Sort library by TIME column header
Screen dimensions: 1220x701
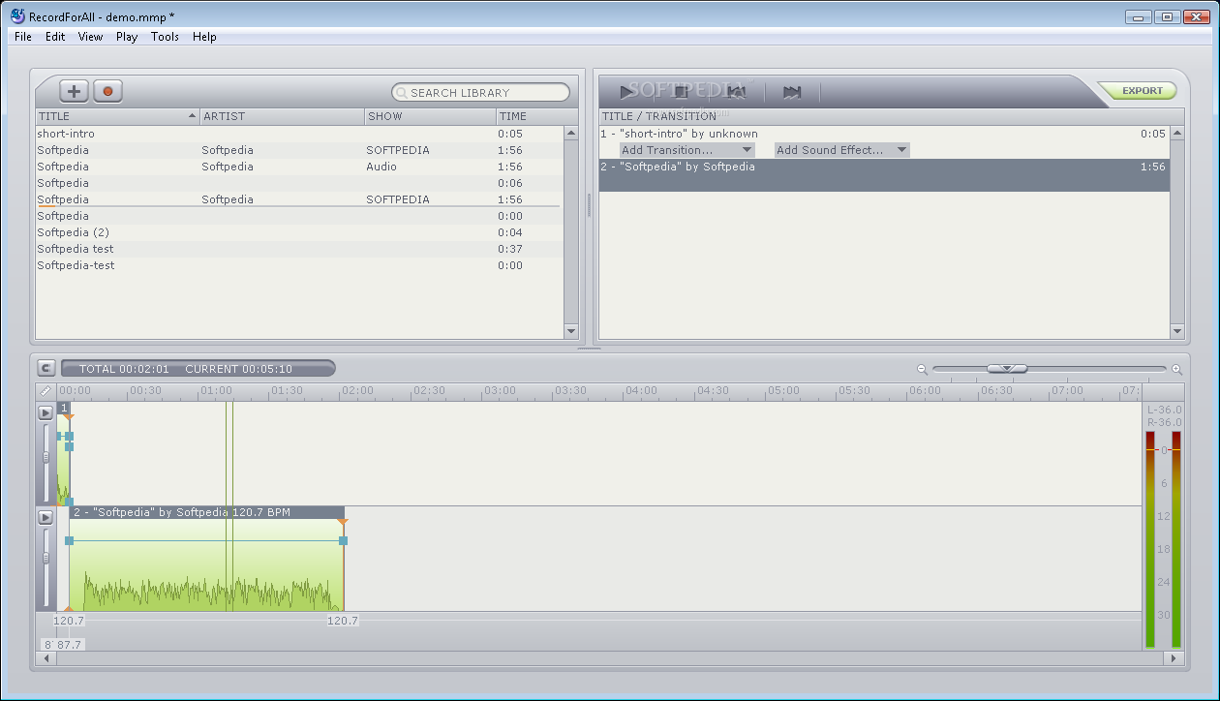tap(530, 116)
